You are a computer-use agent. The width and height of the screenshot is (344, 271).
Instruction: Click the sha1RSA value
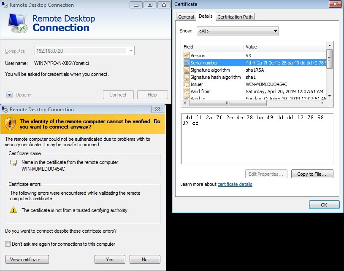coord(255,70)
